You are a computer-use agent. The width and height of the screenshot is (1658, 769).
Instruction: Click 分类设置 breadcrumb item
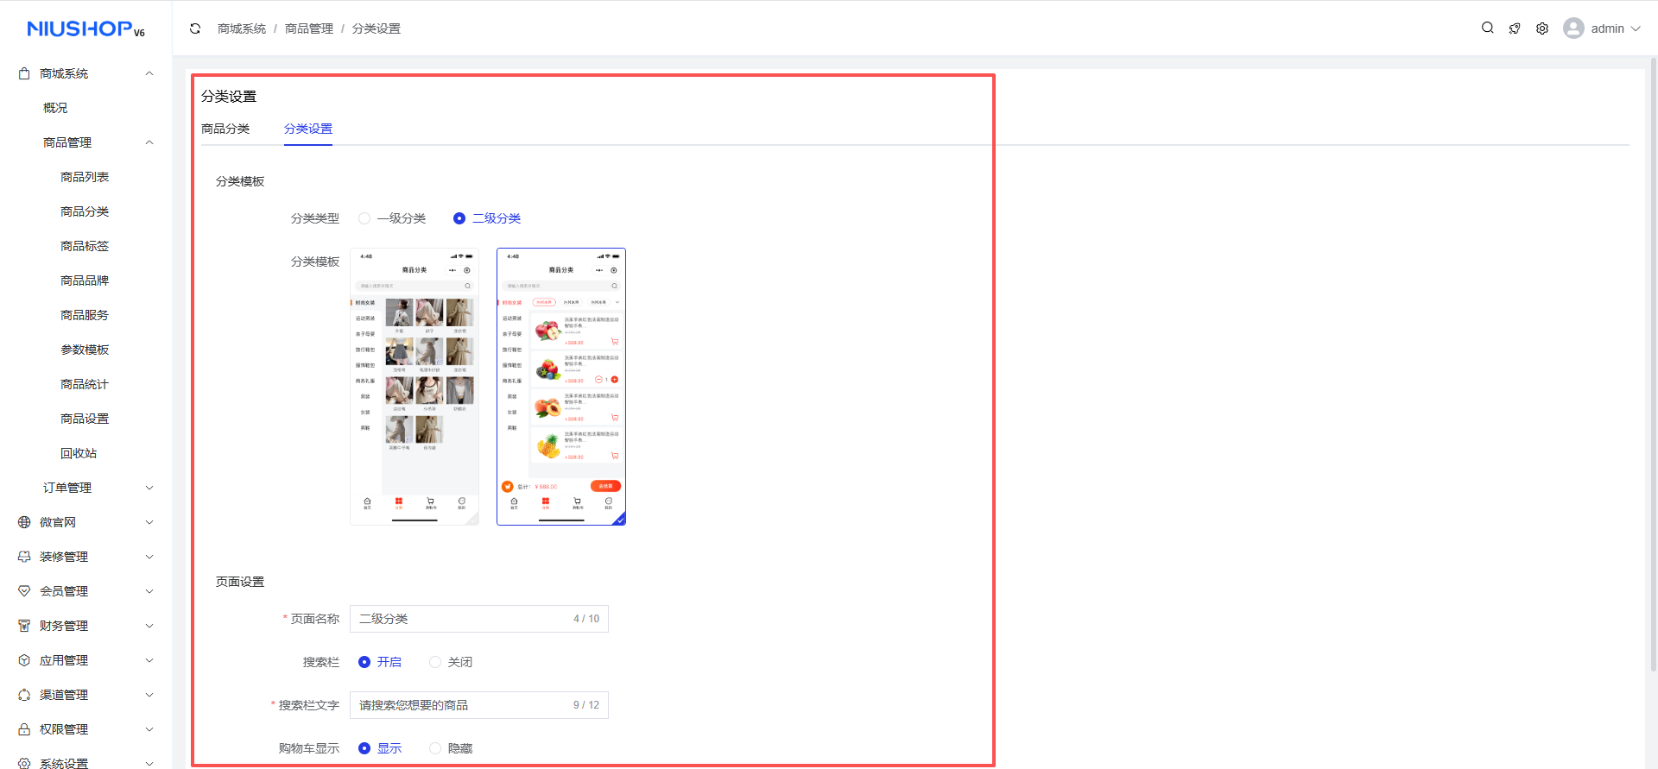coord(377,28)
